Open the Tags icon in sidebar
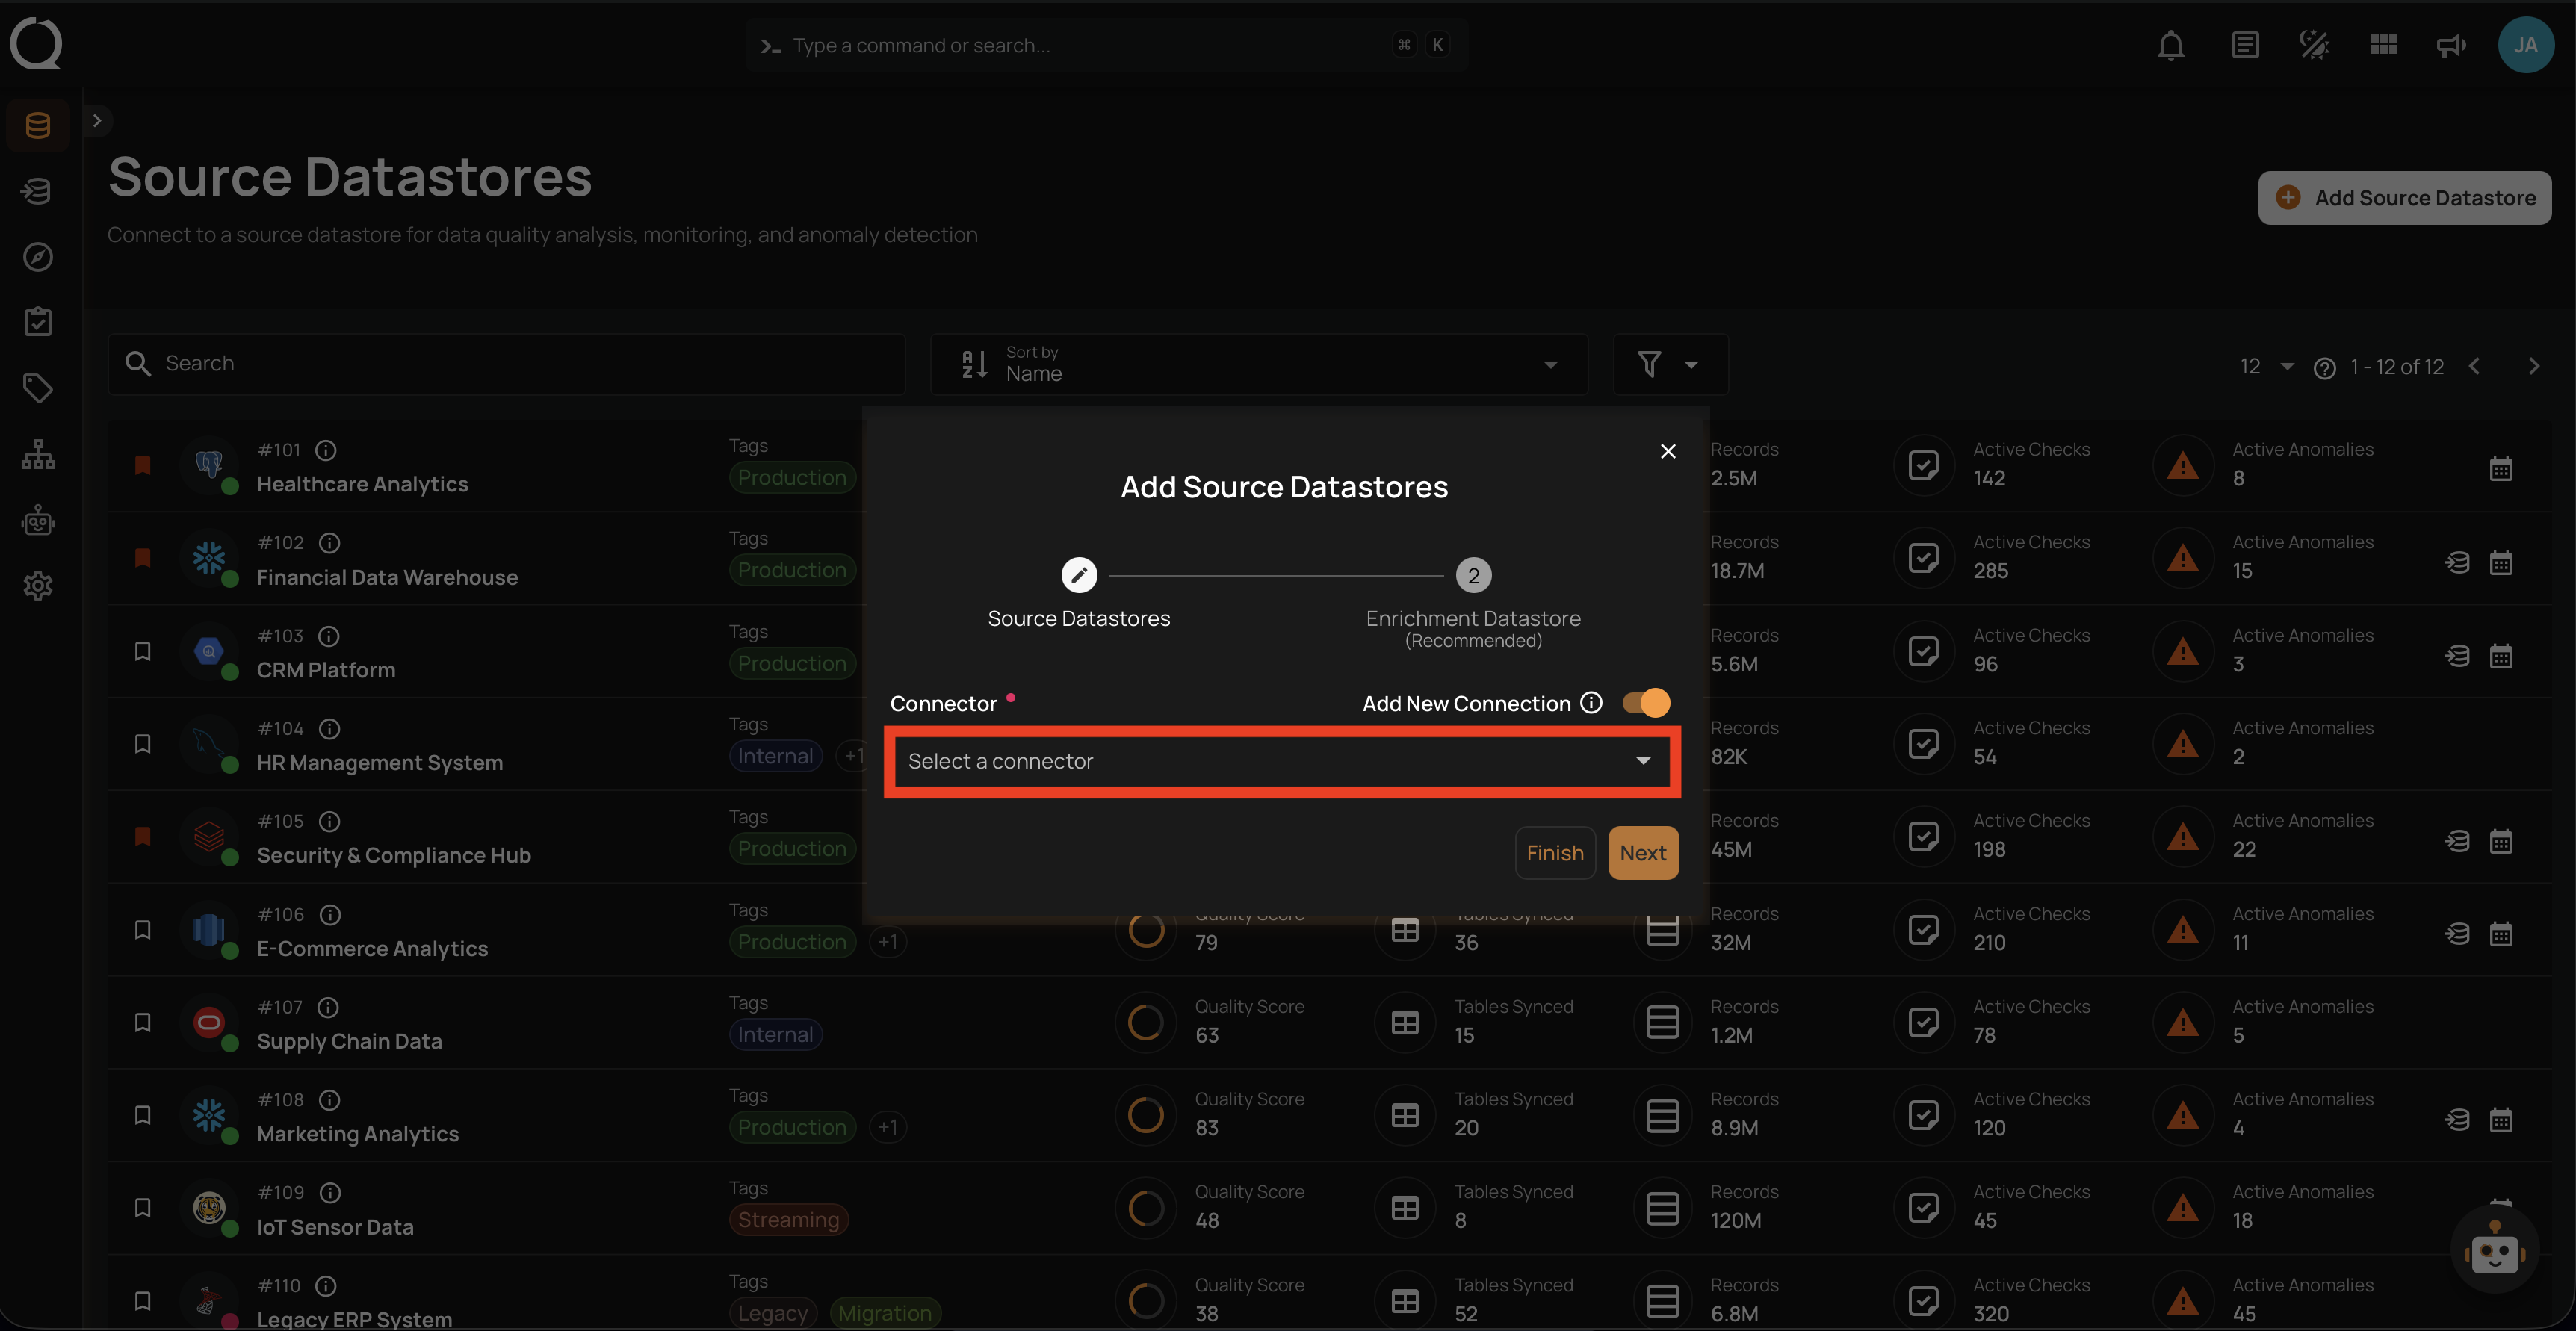 (38, 388)
